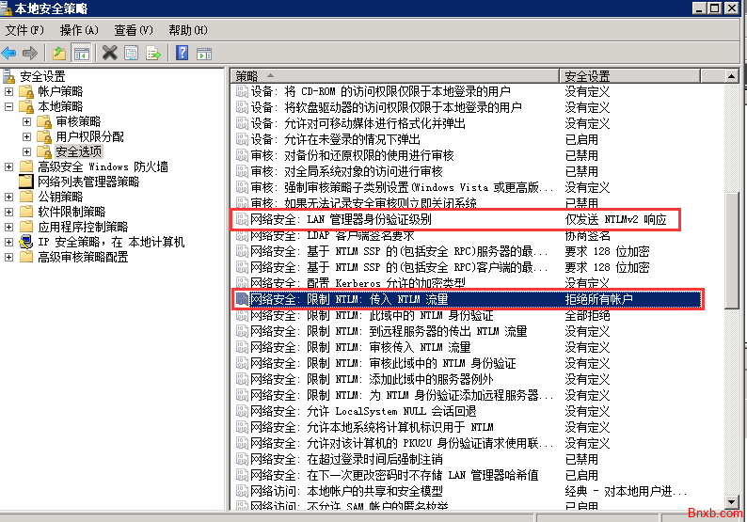The width and height of the screenshot is (747, 522).
Task: Click the forward arrow toolbar icon
Action: click(29, 53)
